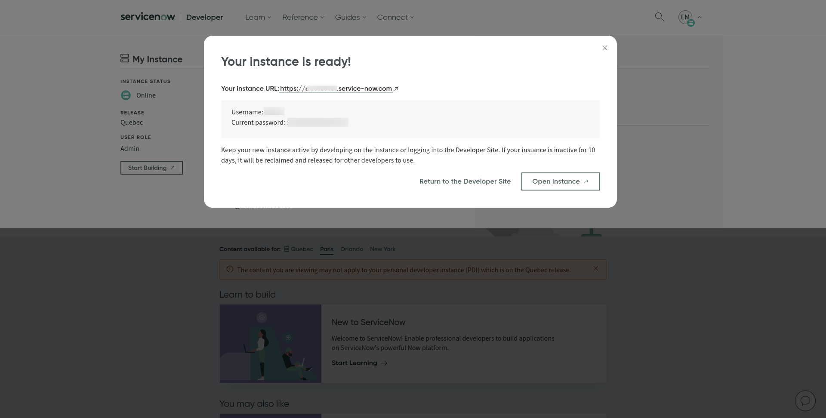Click the My Instance server icon
826x418 pixels.
coord(125,58)
